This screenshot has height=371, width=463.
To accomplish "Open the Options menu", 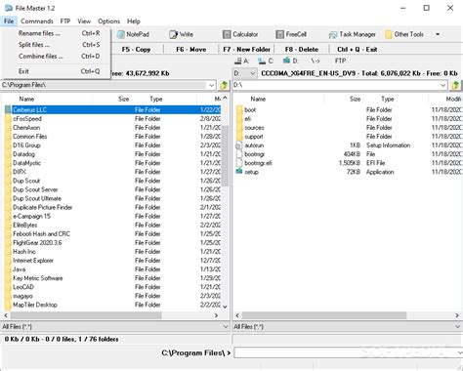I will pos(108,21).
